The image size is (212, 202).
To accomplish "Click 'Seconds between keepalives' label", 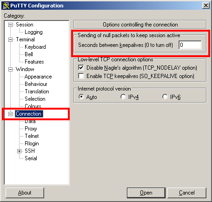I will [x=126, y=45].
